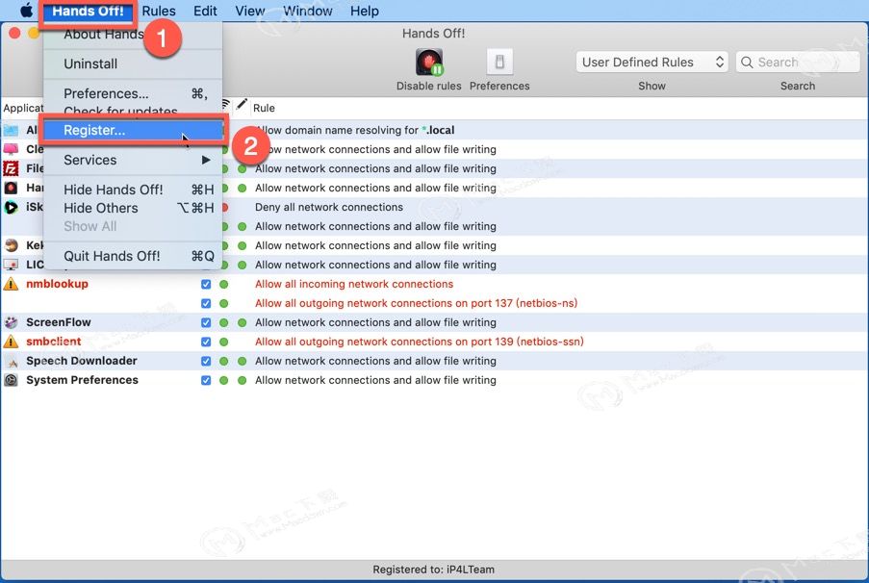Toggle the checkbox for the port 137 rule
Image resolution: width=869 pixels, height=583 pixels.
pyautogui.click(x=206, y=304)
